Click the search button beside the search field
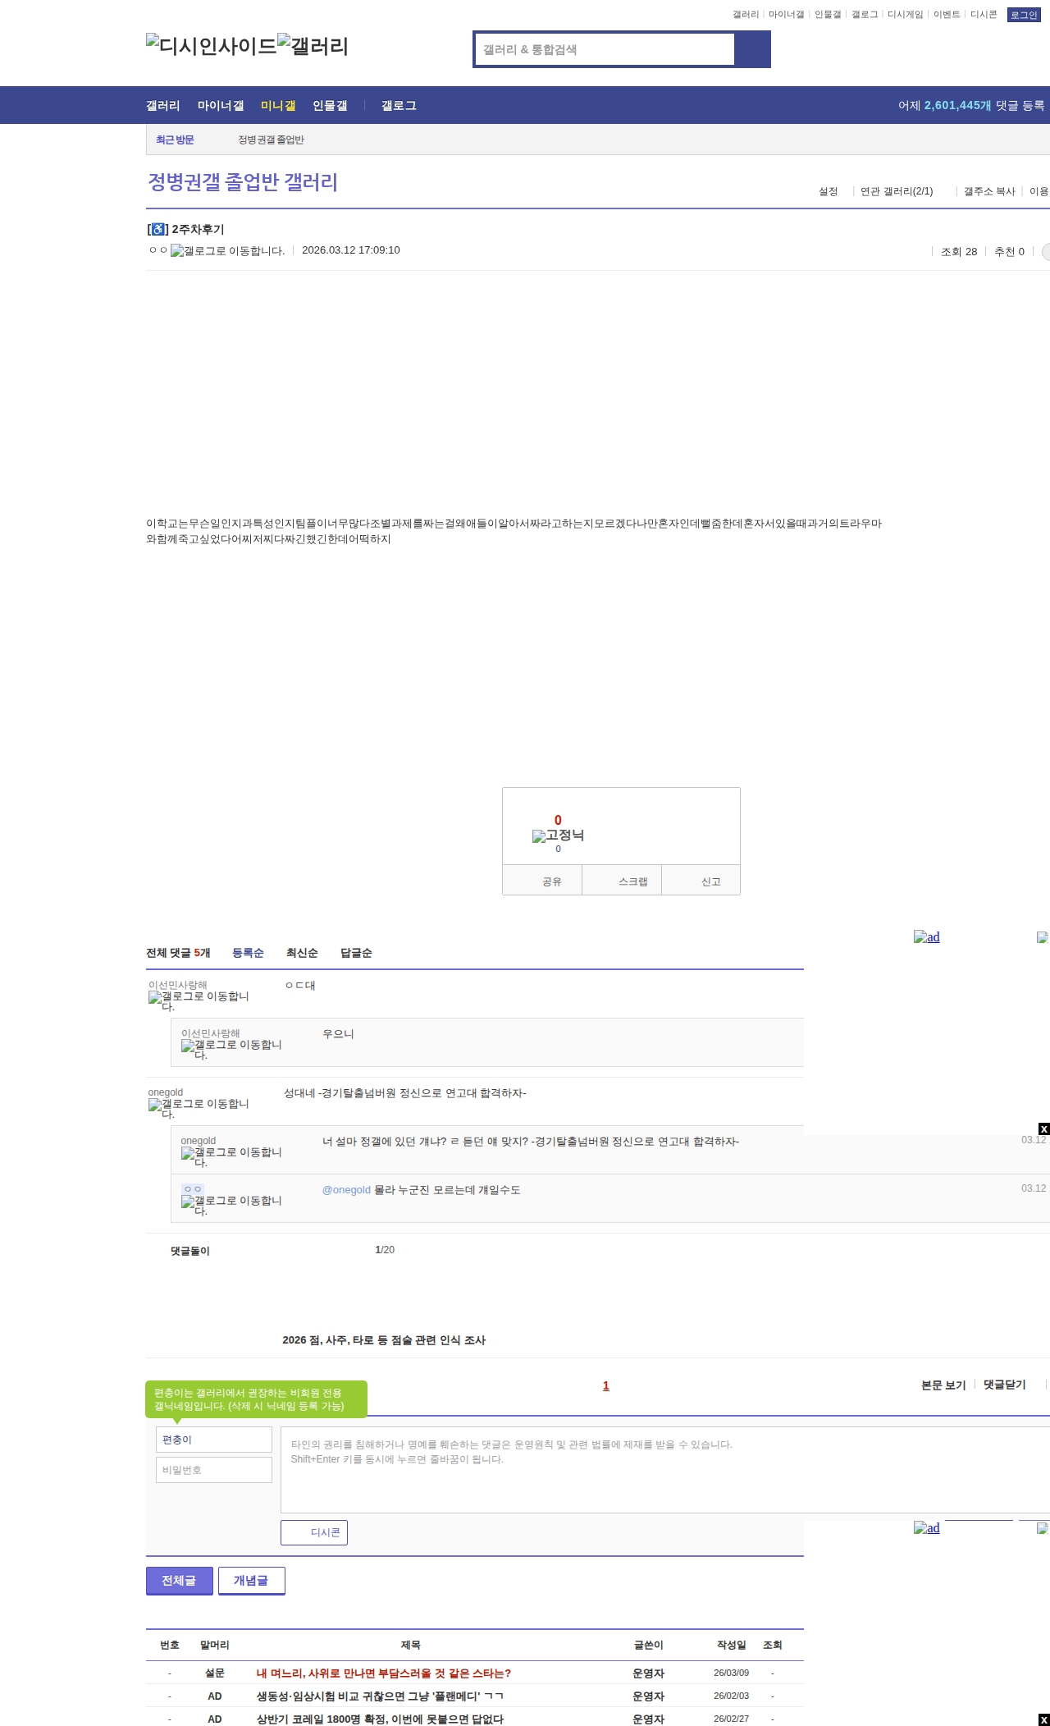1050x1726 pixels. click(752, 49)
